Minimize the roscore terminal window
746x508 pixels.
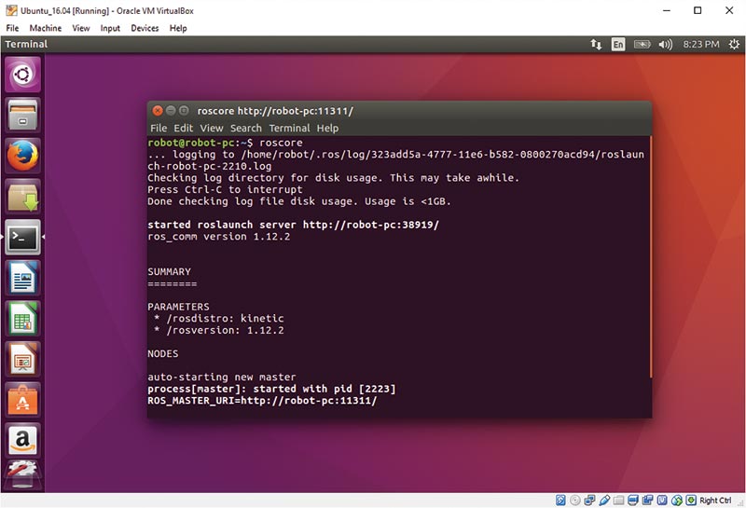(171, 111)
